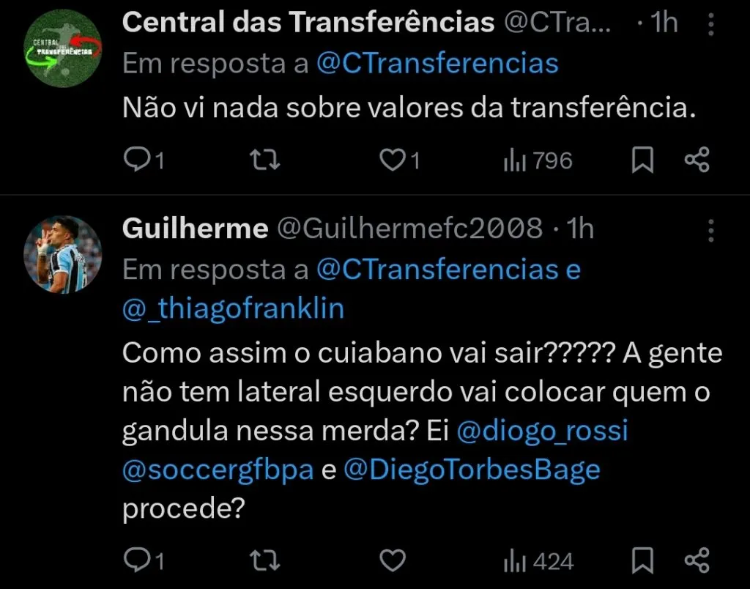Expand the truncated @CTra... handle
Image resolution: width=750 pixels, height=589 pixels.
point(560,22)
